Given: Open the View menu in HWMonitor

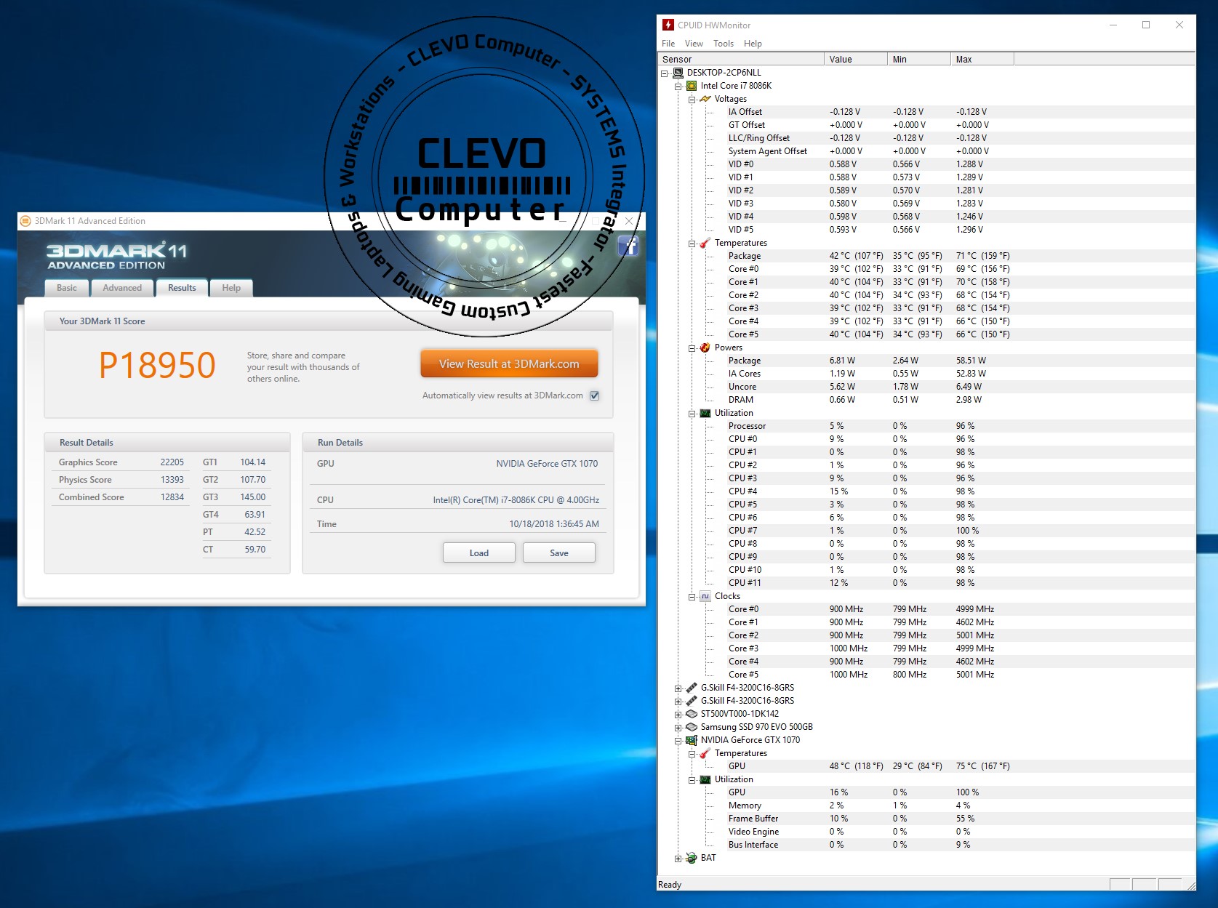Looking at the screenshot, I should pos(694,44).
